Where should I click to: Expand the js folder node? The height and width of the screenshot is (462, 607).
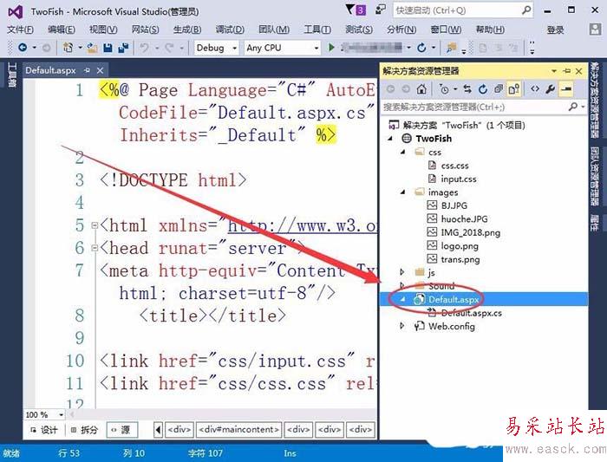point(401,272)
